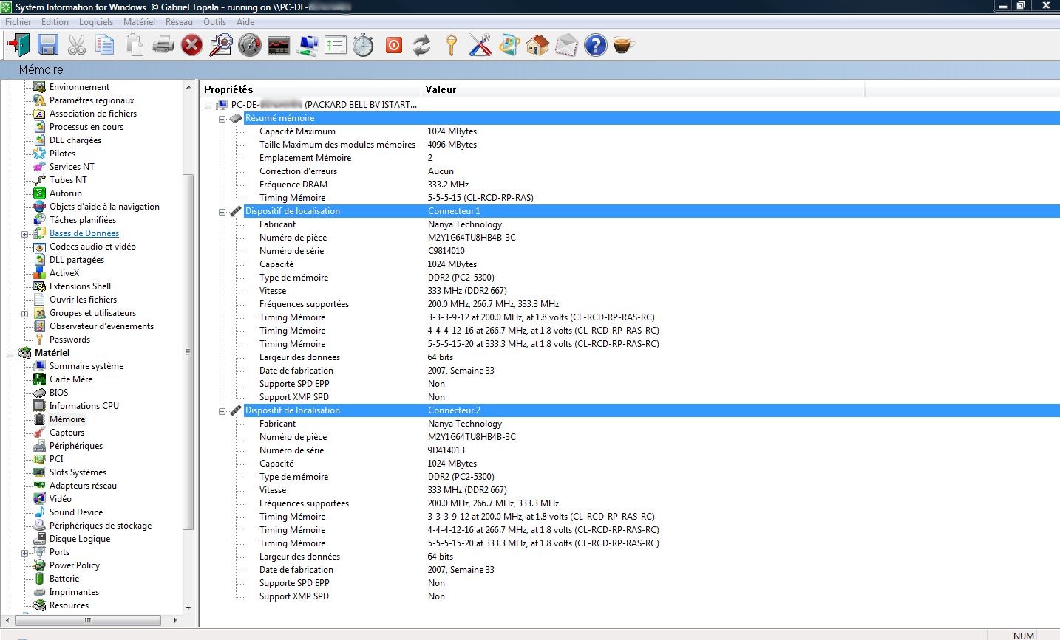Image resolution: width=1060 pixels, height=640 pixels.
Task: Refresh using the circular arrows icon
Action: coord(421,46)
